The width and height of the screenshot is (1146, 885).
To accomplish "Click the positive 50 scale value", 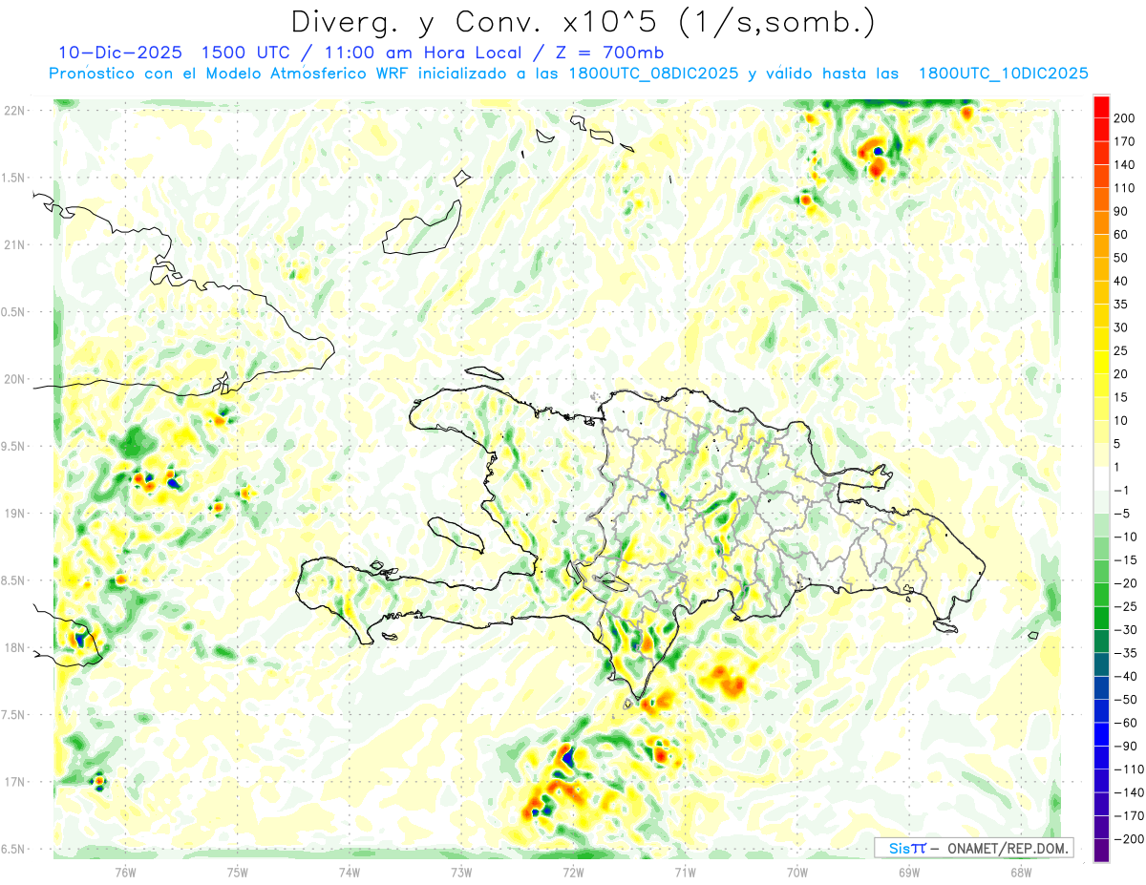I will coord(1121,258).
